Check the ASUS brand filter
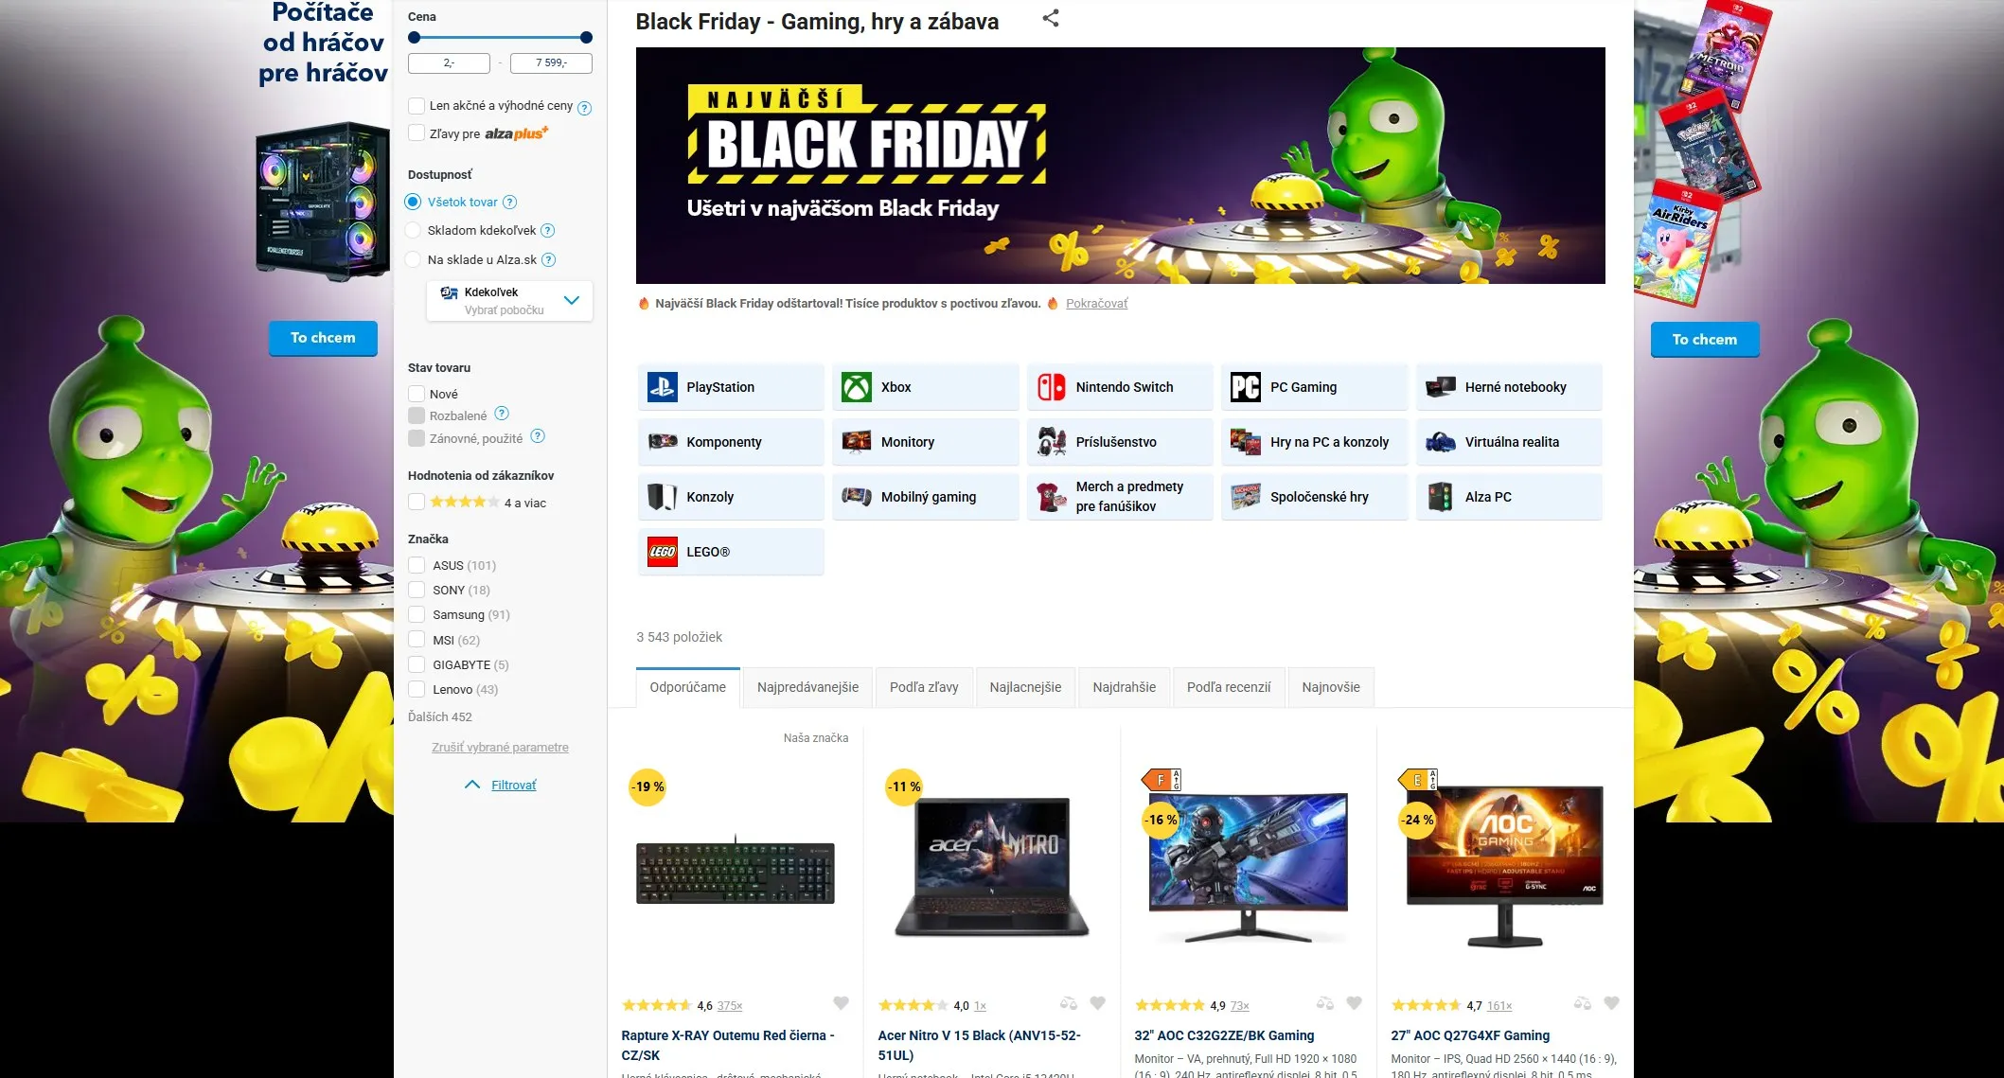Image resolution: width=2004 pixels, height=1078 pixels. tap(417, 564)
